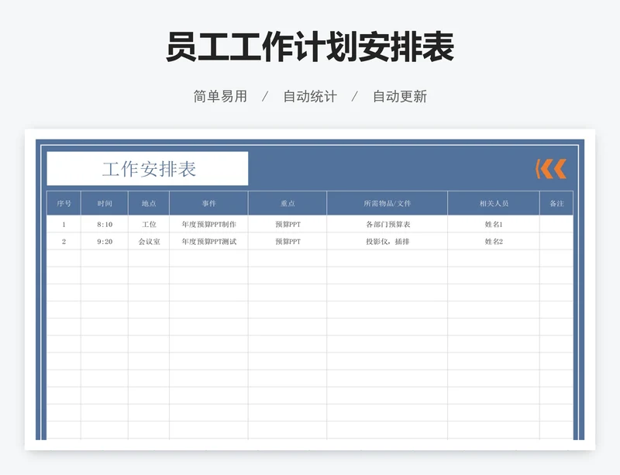Select 预算PPT cell in row 1
Screen dimensions: 620x475
[288, 224]
